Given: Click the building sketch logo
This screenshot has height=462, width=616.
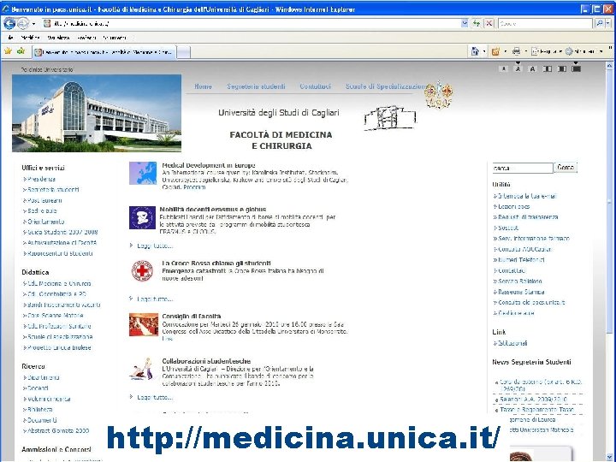Looking at the screenshot, I should point(389,117).
